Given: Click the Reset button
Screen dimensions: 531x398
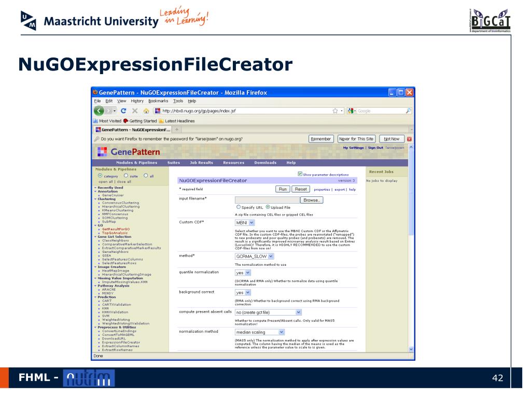Looking at the screenshot, I should [301, 189].
